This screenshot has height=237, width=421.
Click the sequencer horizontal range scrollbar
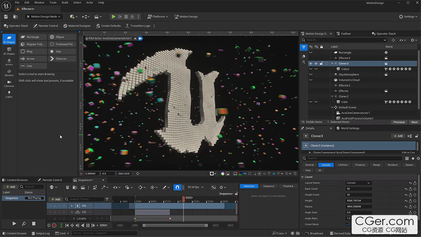tap(175, 226)
